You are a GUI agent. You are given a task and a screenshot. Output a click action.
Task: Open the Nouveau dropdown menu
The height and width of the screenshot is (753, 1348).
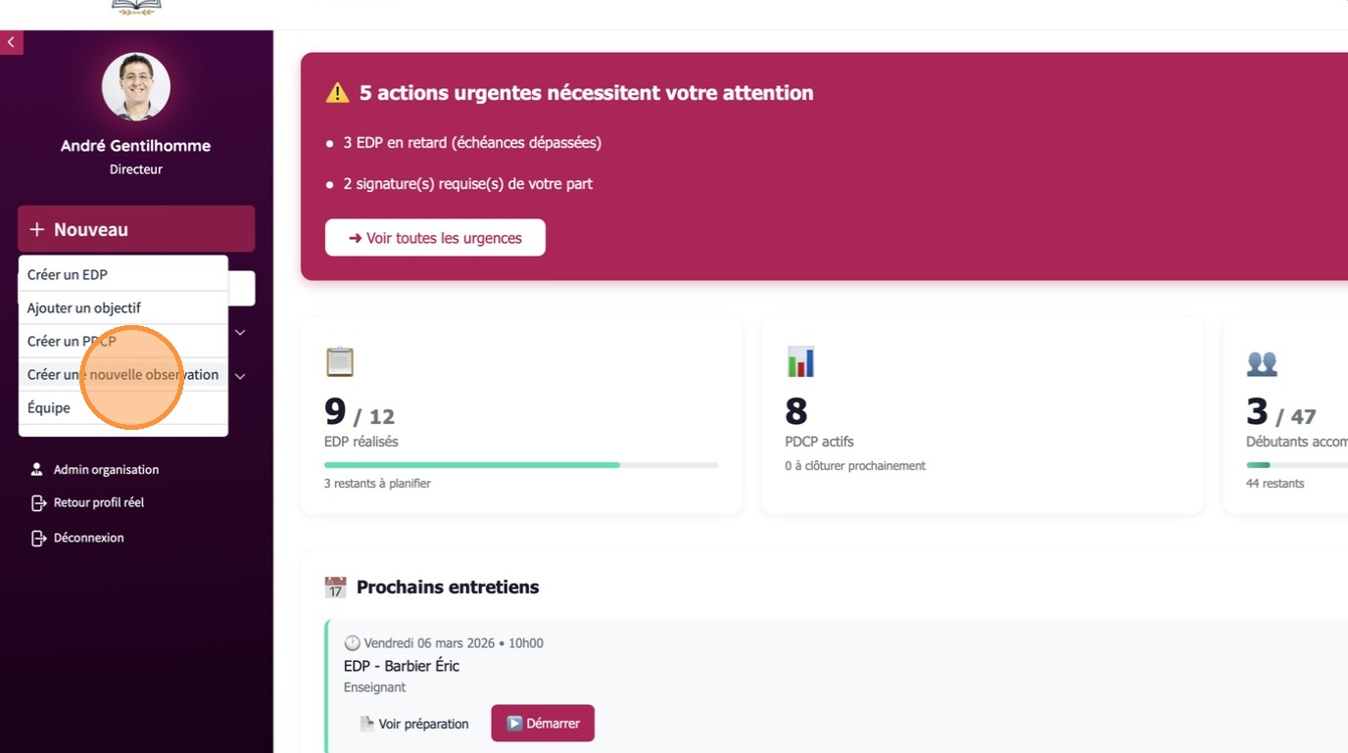136,229
